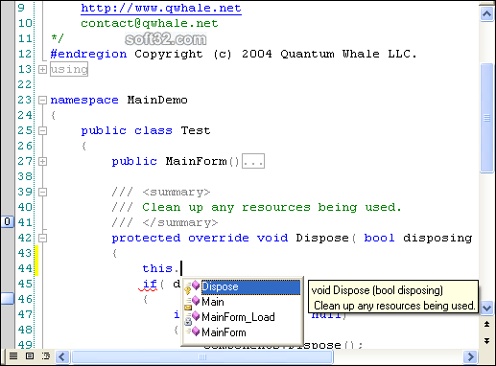The width and height of the screenshot is (496, 366).
Task: Collapse the namespace MainDemo block
Action: pos(42,100)
